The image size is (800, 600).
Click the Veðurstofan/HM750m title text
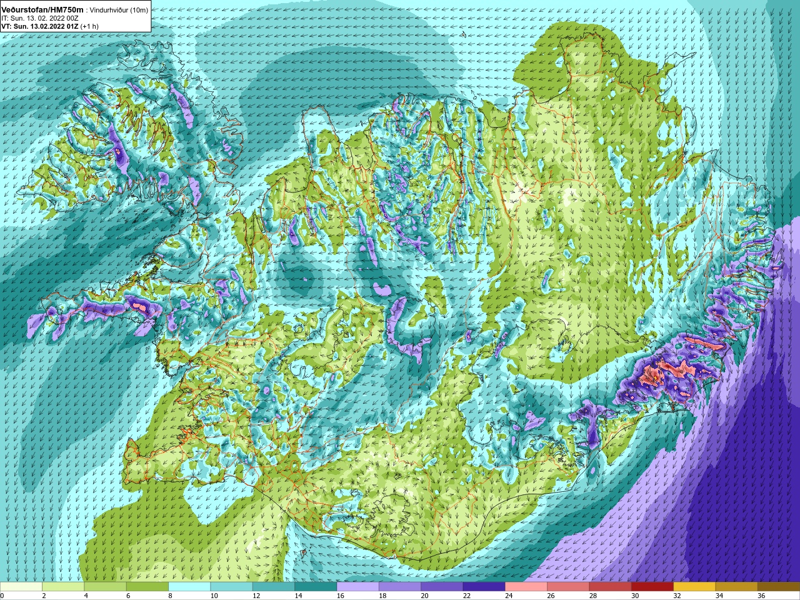coord(42,9)
